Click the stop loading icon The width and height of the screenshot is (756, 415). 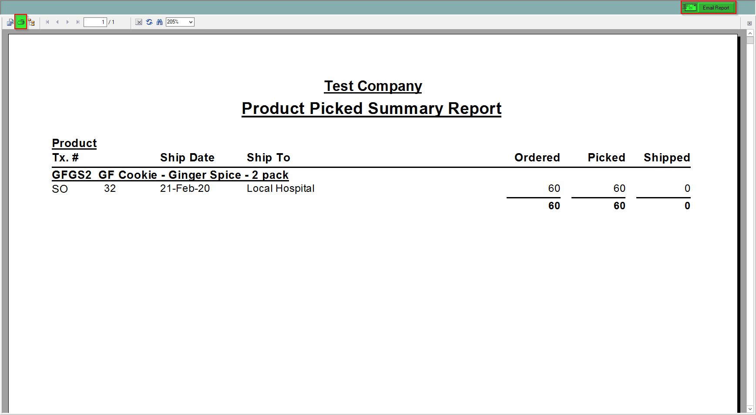click(138, 22)
